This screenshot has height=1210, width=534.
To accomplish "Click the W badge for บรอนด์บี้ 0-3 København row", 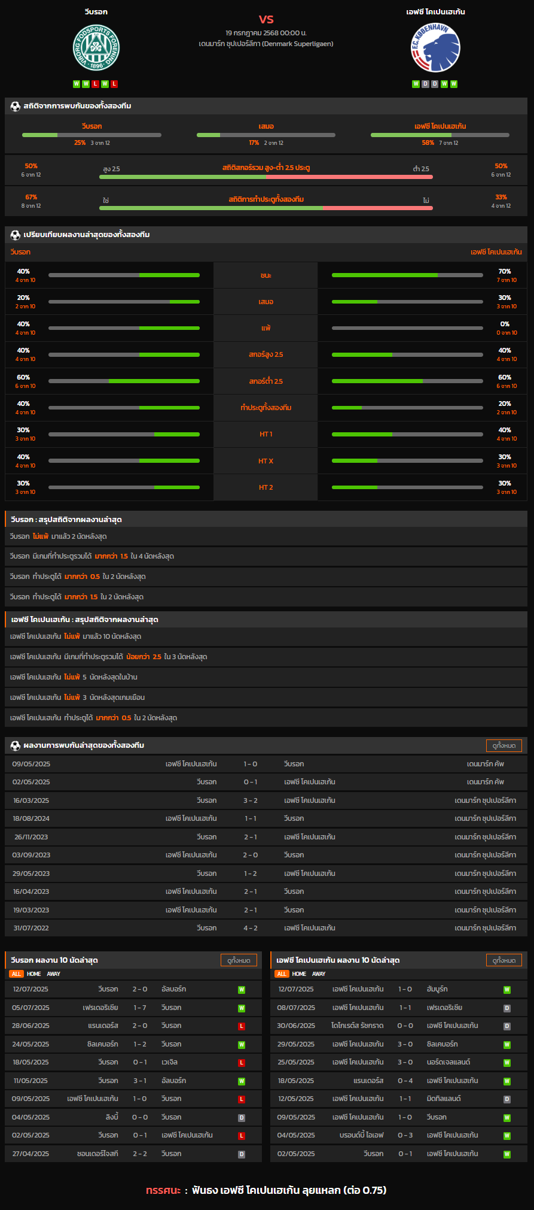I will tap(507, 1136).
